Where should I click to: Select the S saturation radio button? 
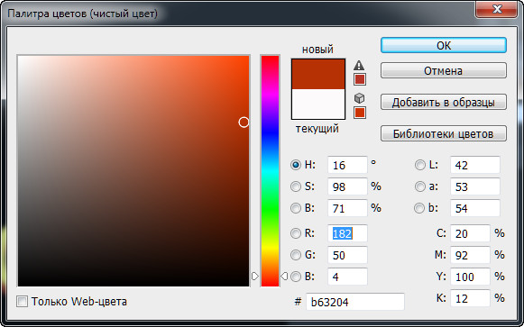point(296,186)
